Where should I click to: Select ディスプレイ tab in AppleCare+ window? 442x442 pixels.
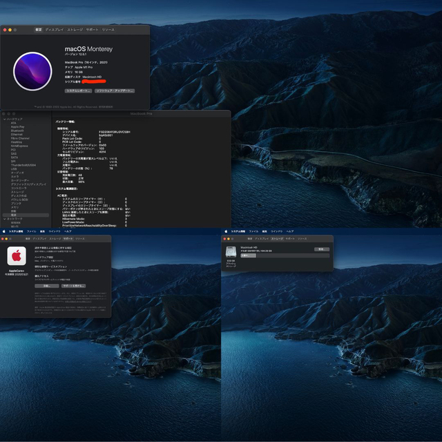tap(40, 239)
